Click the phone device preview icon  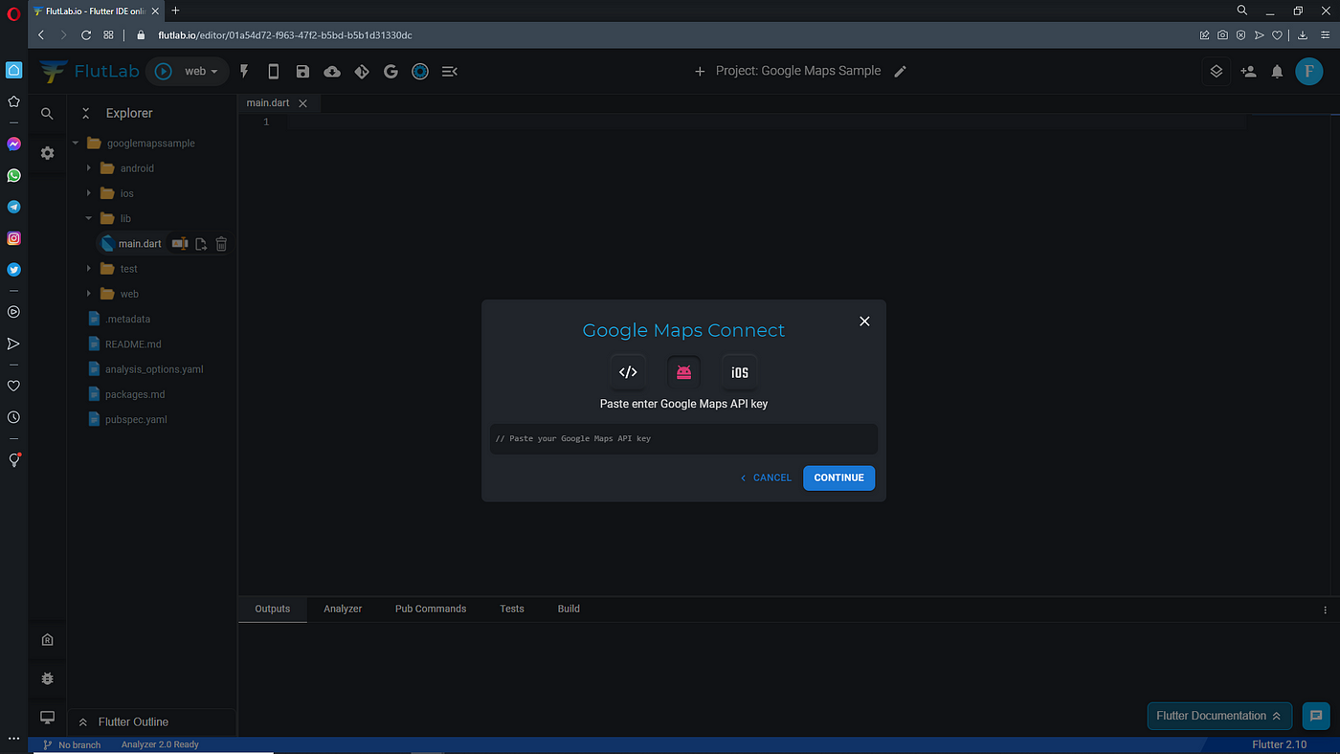point(274,71)
